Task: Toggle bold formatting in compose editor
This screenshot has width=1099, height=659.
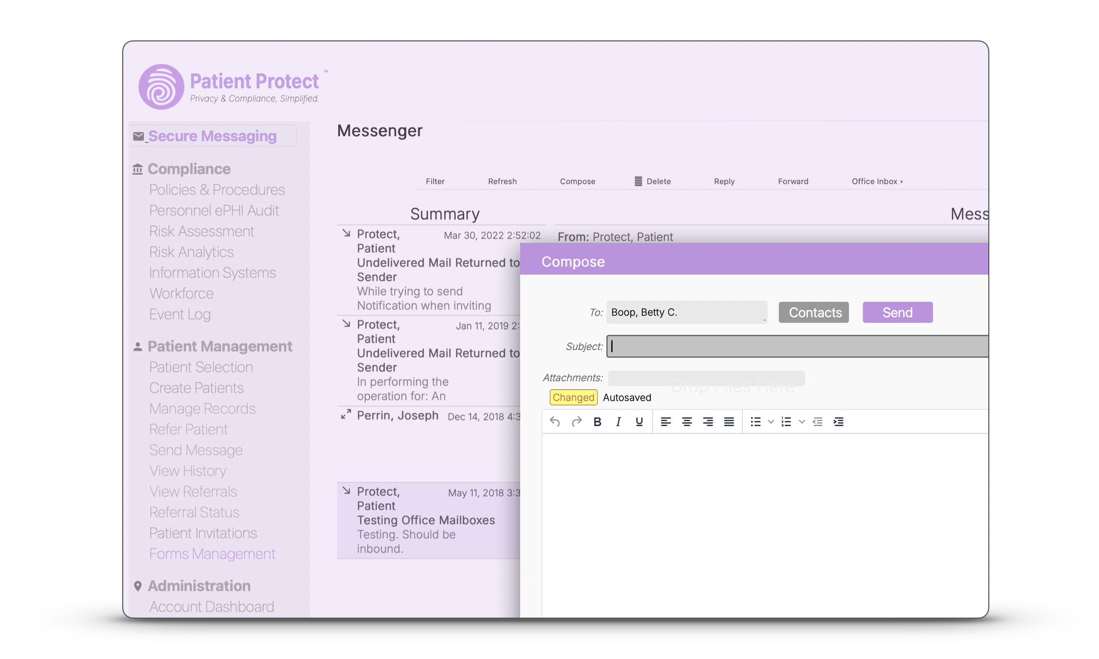Action: tap(597, 422)
